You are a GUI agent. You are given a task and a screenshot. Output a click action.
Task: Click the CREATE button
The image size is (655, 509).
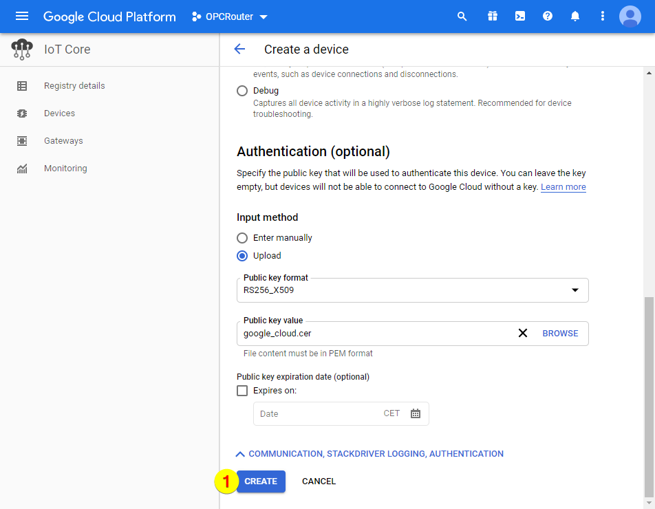point(260,481)
